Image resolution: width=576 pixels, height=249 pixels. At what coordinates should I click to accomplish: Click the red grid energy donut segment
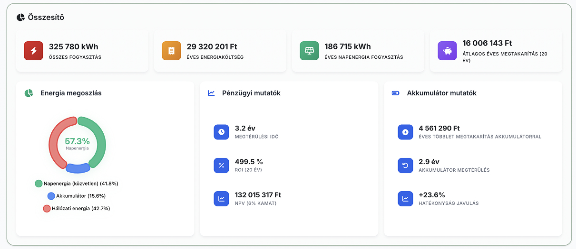tap(54, 142)
